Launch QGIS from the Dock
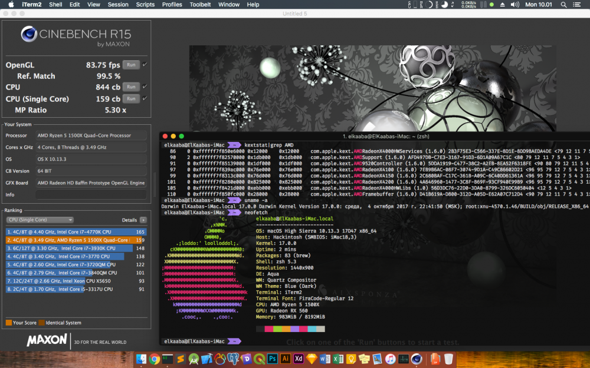Screen dimensions: 590x368 tap(259, 359)
